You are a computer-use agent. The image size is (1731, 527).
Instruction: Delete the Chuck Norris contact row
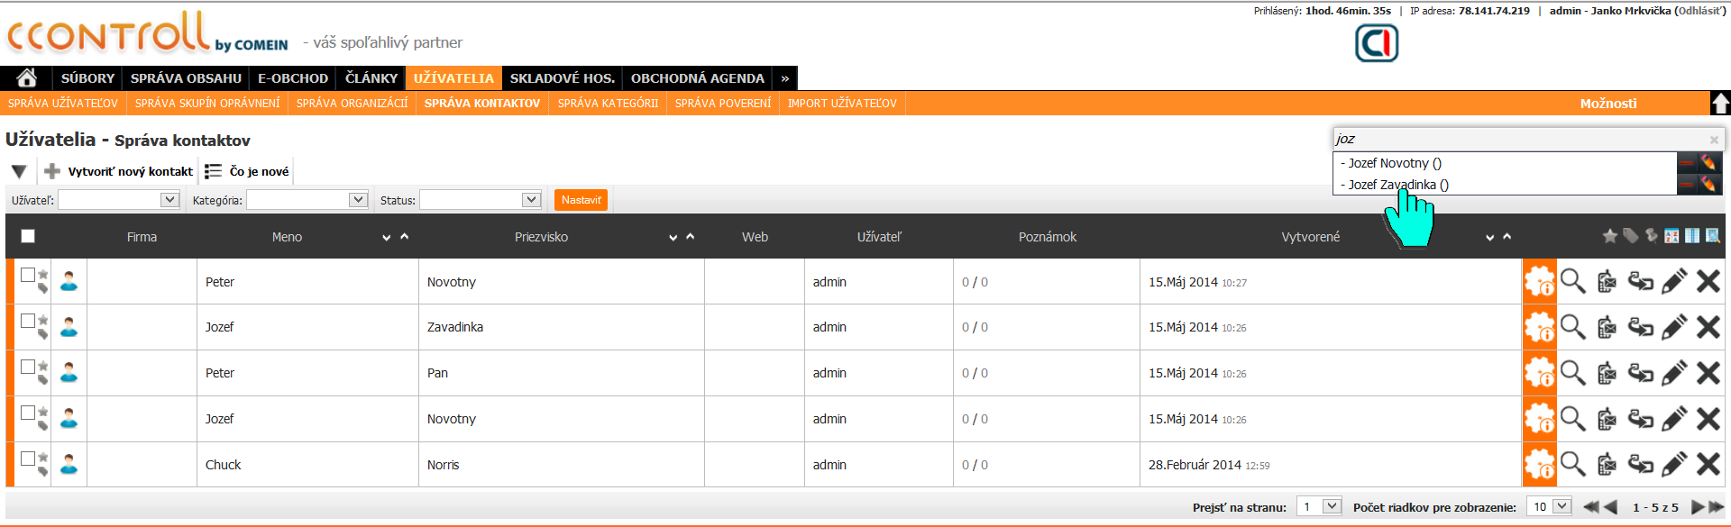click(1708, 465)
